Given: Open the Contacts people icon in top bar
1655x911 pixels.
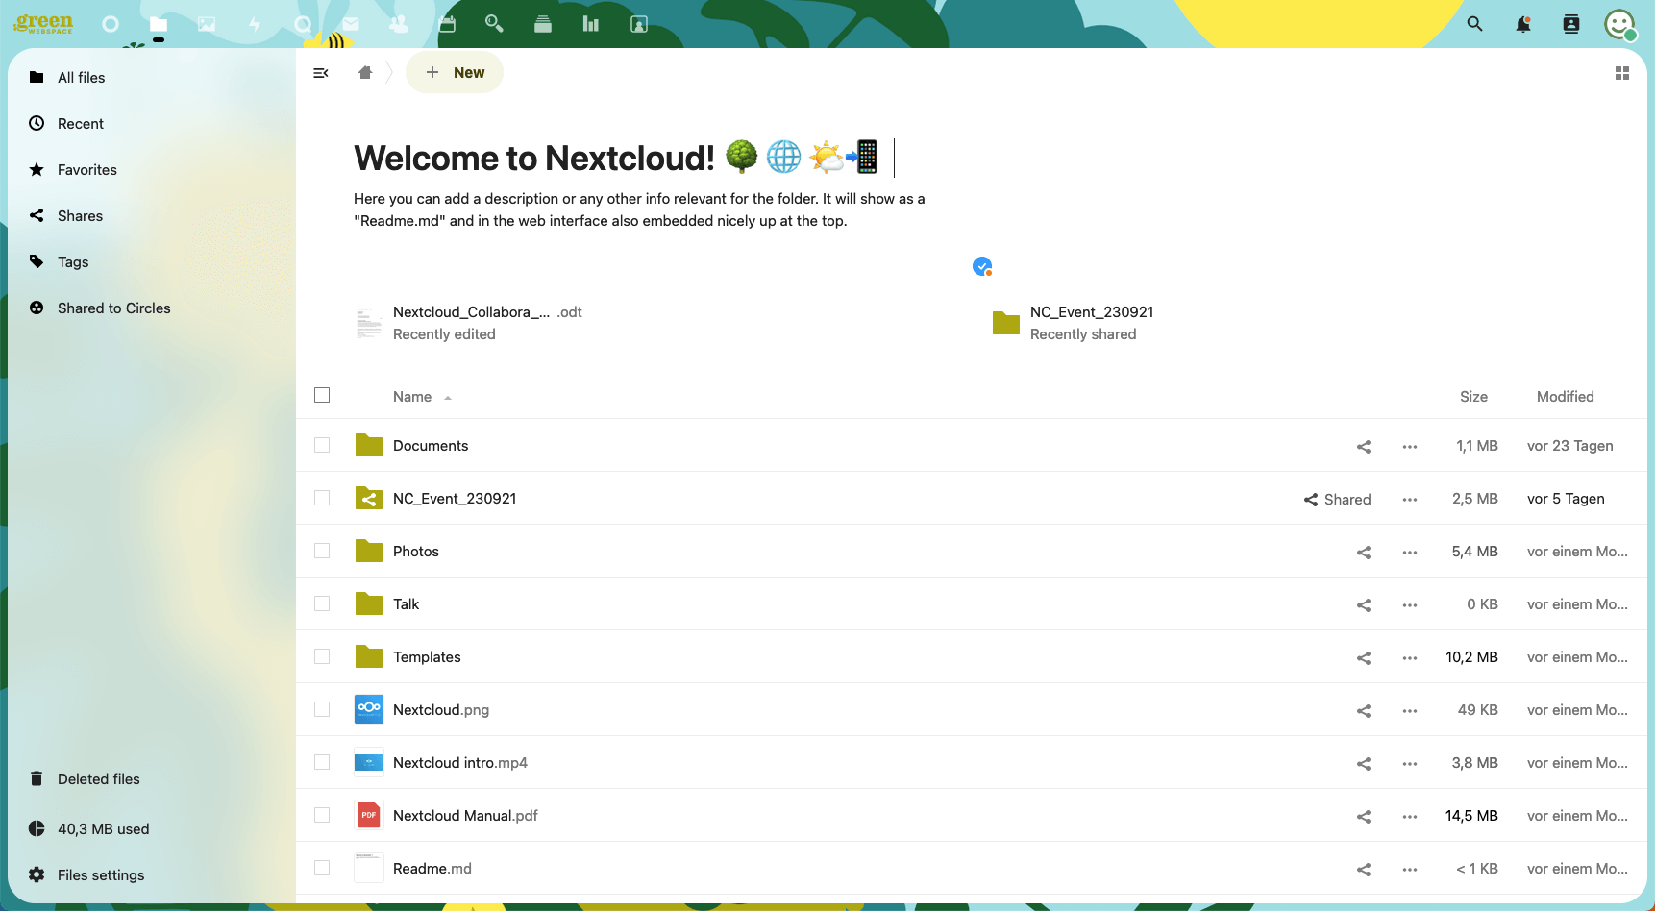Looking at the screenshot, I should (x=399, y=24).
